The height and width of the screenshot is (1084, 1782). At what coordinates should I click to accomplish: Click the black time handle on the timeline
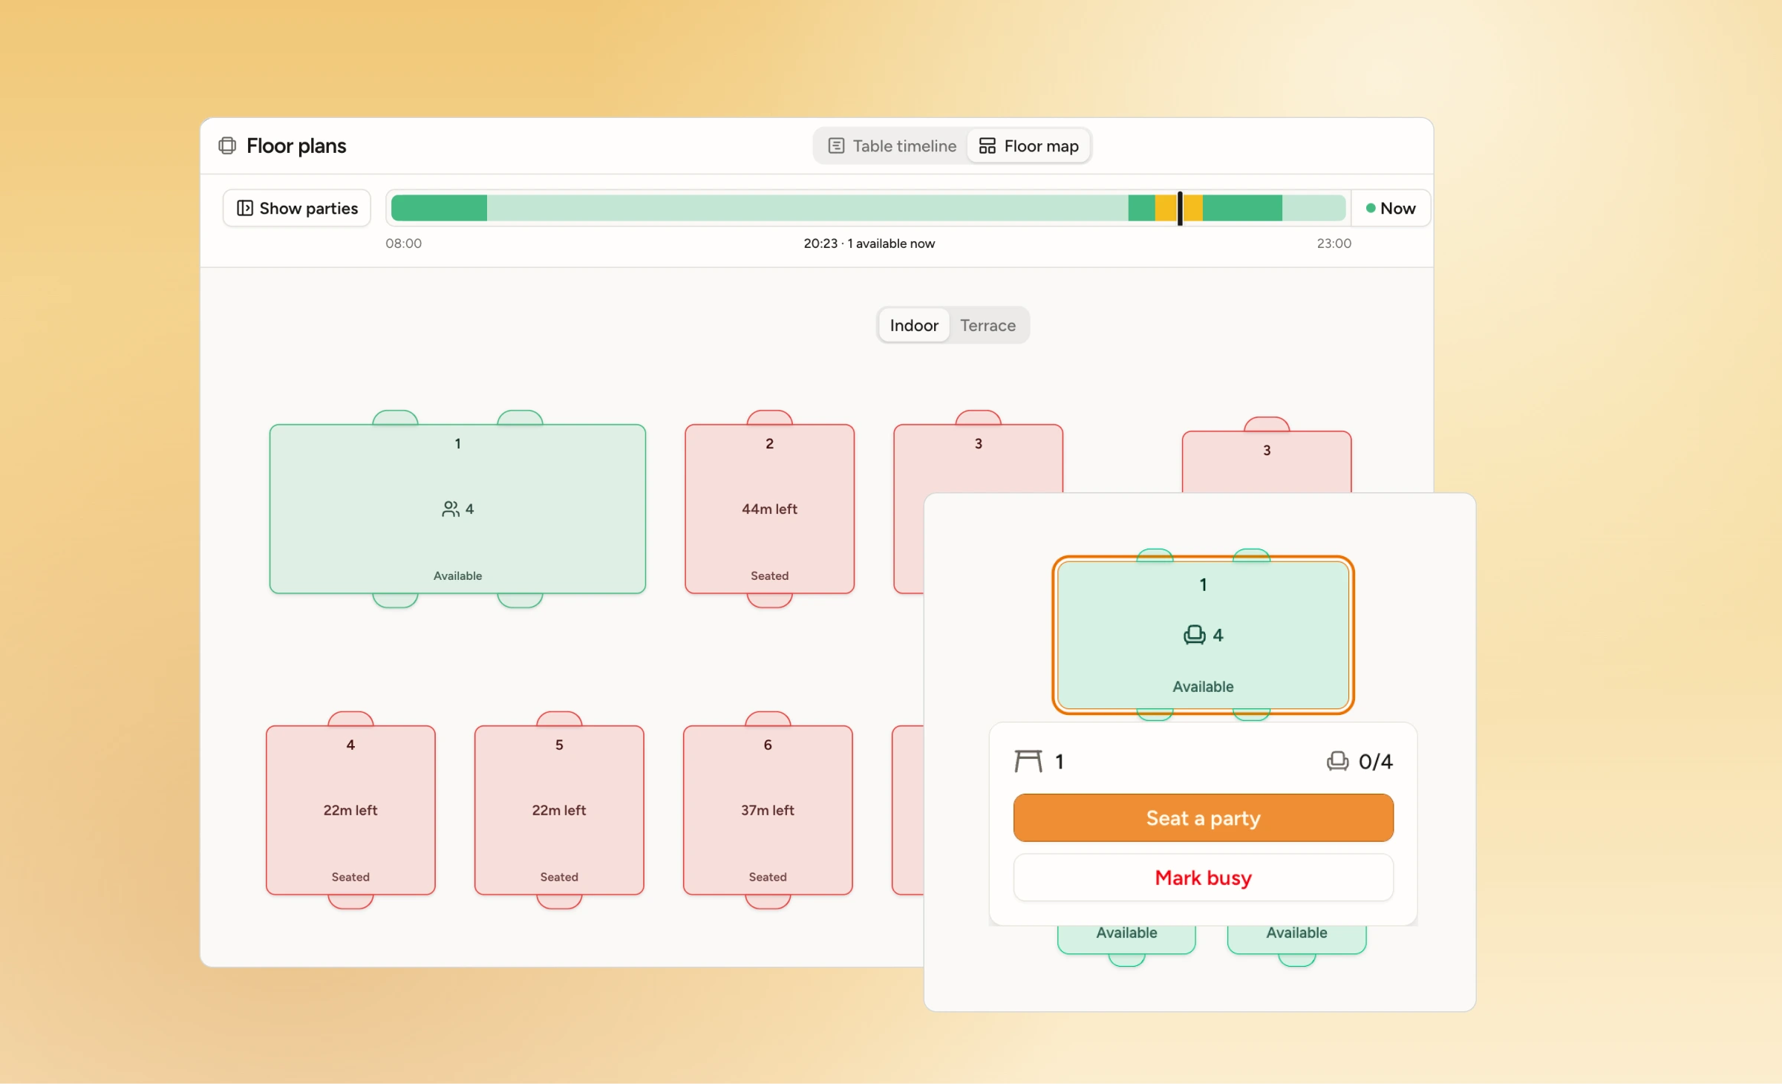pyautogui.click(x=1180, y=209)
